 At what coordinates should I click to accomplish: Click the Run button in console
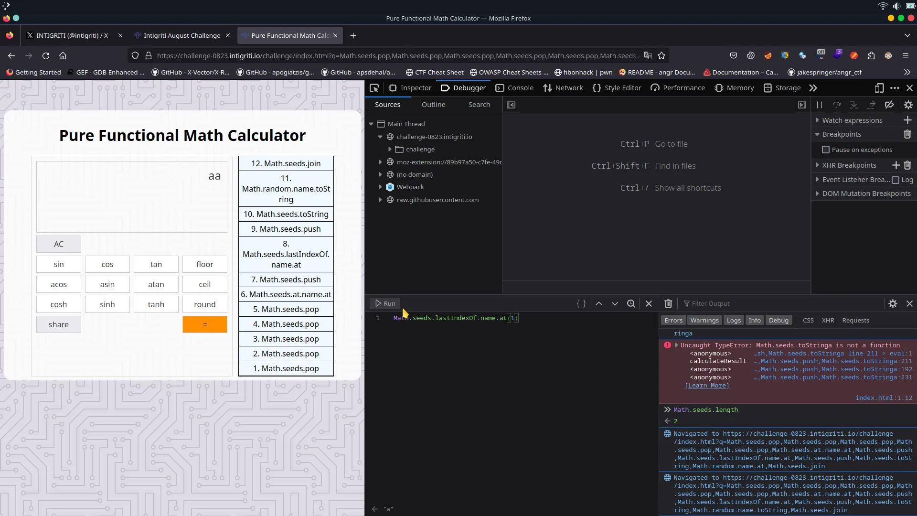385,303
